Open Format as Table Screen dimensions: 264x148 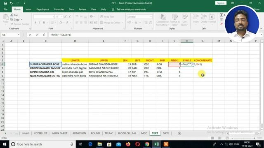click(175, 20)
